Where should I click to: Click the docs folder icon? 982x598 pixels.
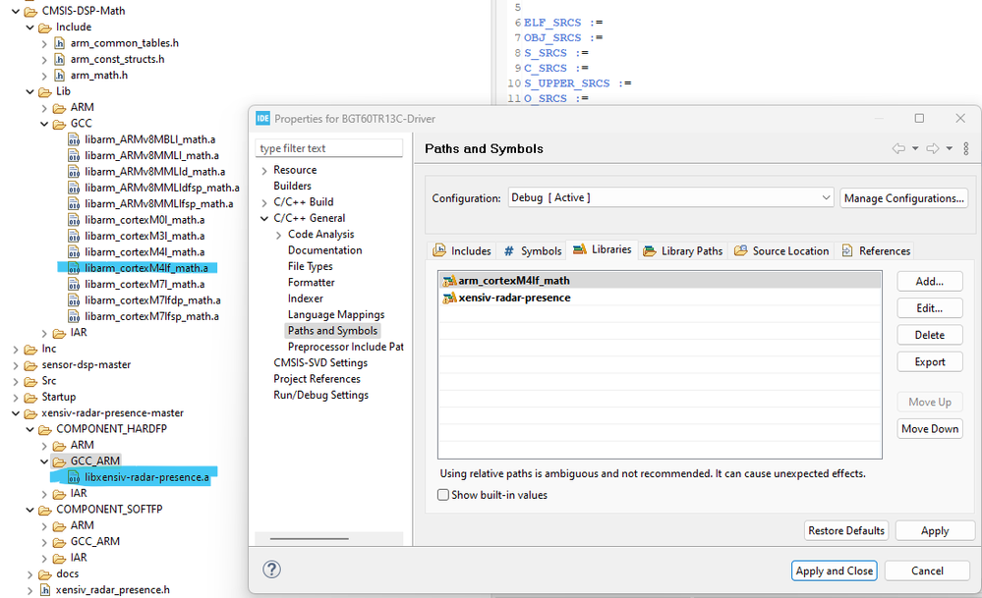tap(45, 574)
